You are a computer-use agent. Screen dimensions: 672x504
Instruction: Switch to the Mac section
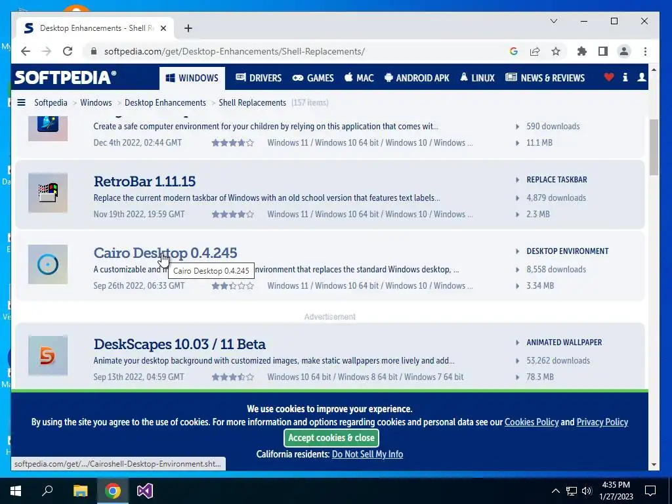(359, 78)
